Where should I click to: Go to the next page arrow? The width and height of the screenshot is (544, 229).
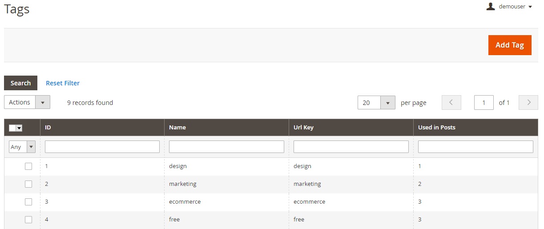[x=528, y=102]
